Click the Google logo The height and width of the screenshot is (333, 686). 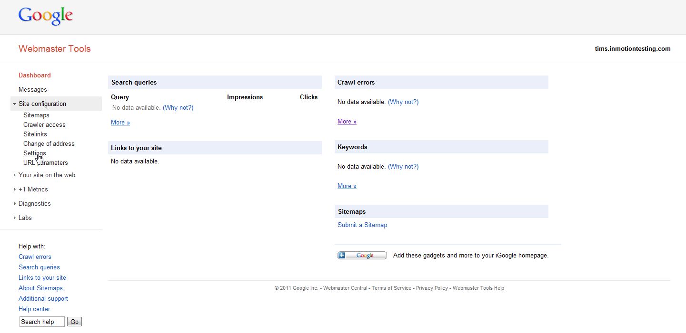(46, 16)
